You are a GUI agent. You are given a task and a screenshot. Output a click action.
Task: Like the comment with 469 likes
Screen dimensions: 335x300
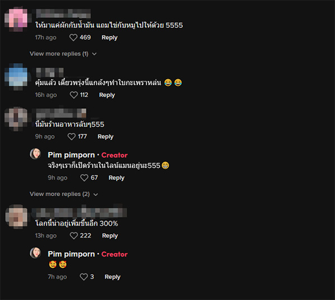[73, 37]
